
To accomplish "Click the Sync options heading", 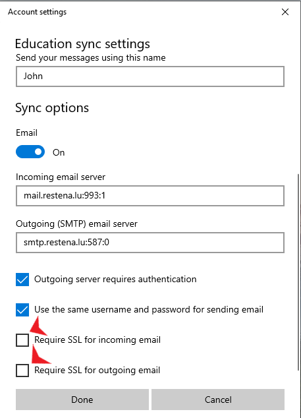I will (52, 108).
